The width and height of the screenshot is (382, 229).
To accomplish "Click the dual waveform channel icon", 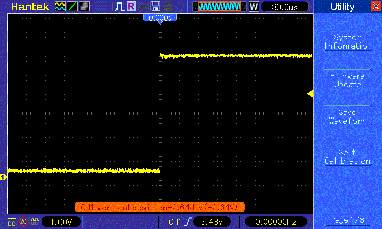I will 61,7.
